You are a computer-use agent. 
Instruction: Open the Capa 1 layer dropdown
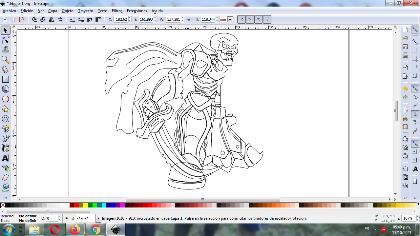point(98,218)
